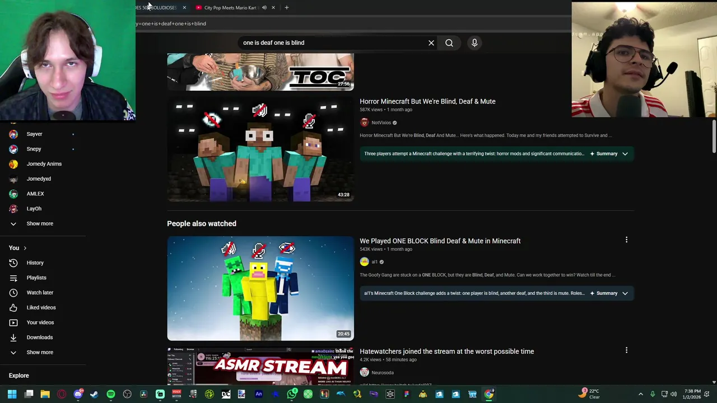Play ONE BLOCK video thumbnail

260,288
